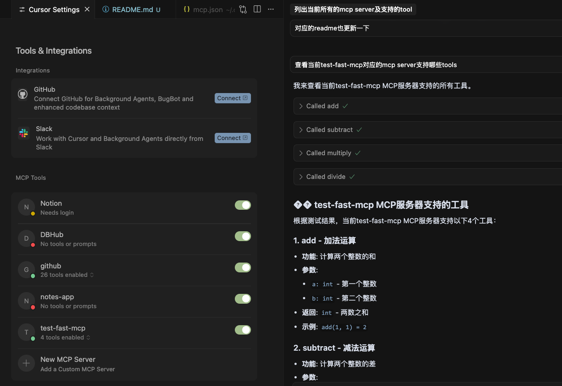Click the Notion server avatar icon

[26, 207]
